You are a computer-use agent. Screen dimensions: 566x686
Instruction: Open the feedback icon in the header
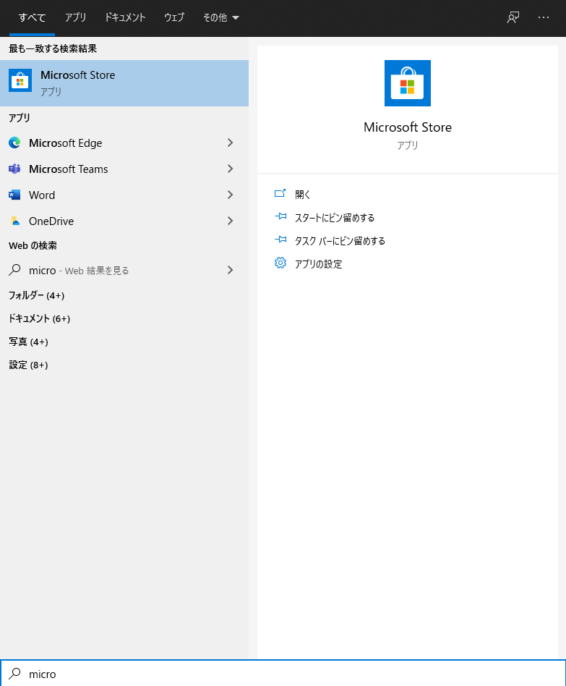(513, 17)
